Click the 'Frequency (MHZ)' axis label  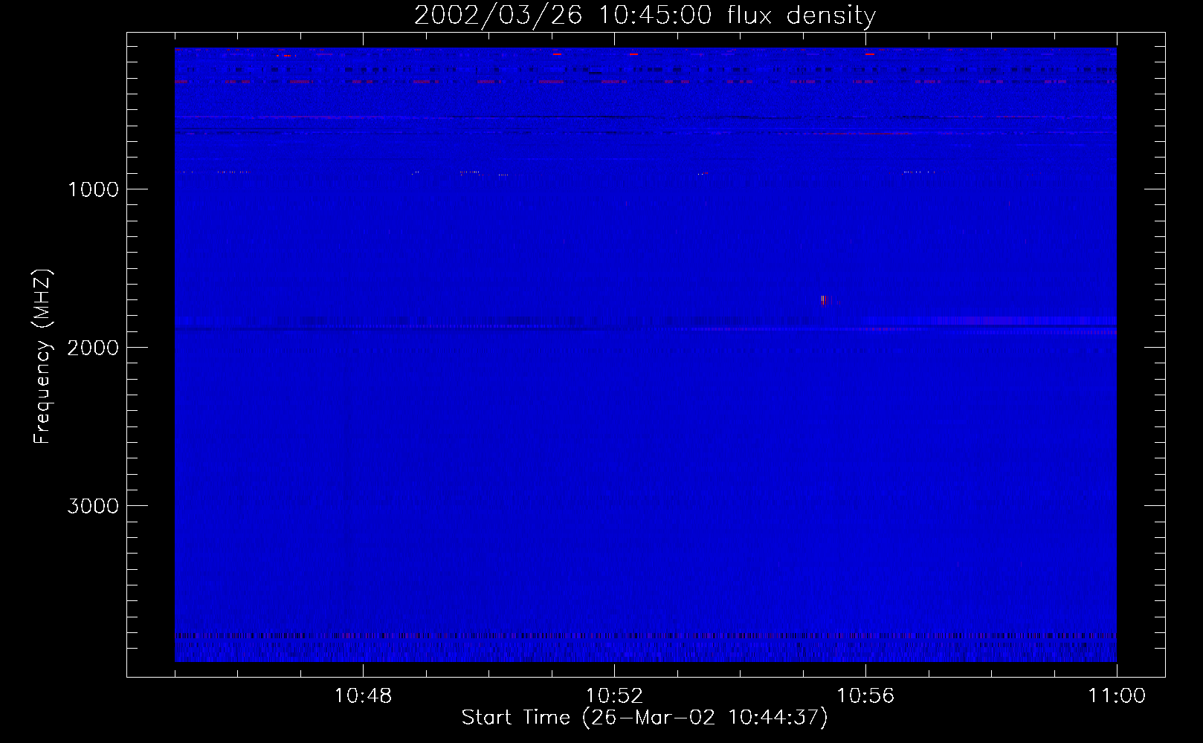(42, 357)
